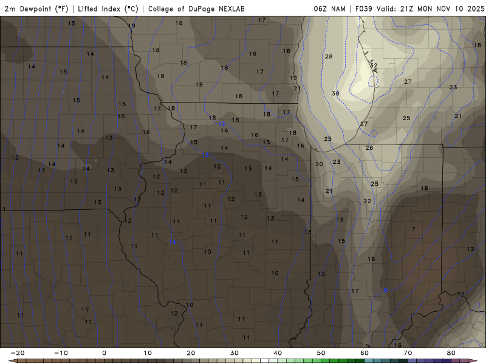Image resolution: width=486 pixels, height=364 pixels.
Task: Click the blue 8 lifted index contour label
Action: coord(386,291)
